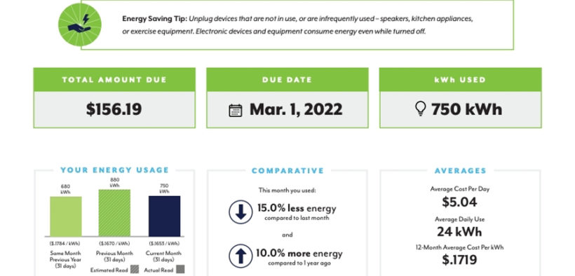Click the Estimated Read hatched legend square
Image resolution: width=575 pixels, height=276 pixels.
[135, 270]
